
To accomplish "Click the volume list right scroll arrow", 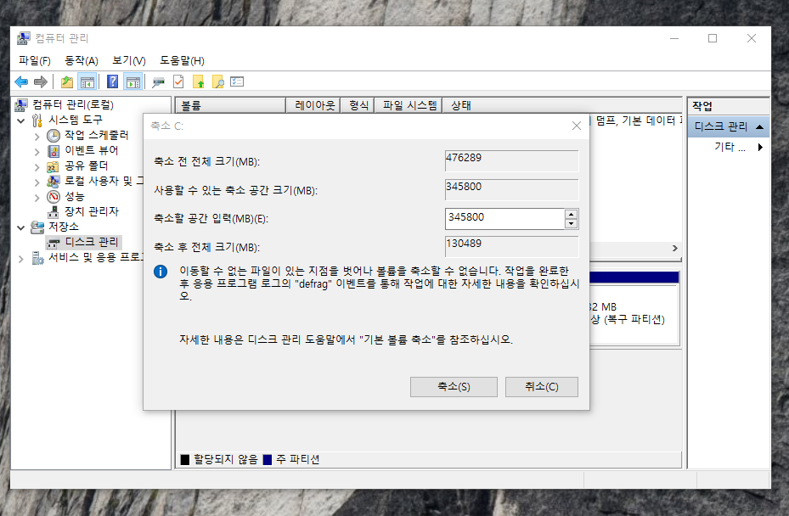I will point(675,249).
